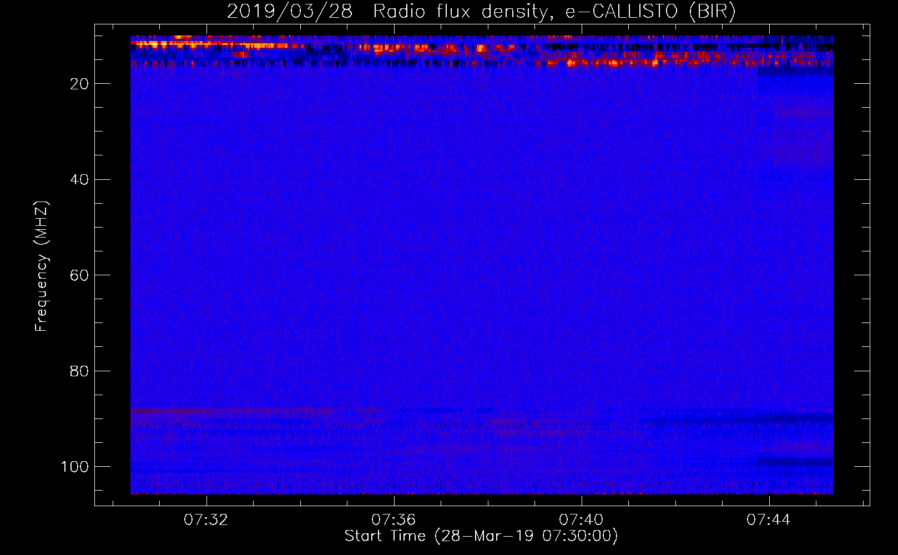Click the '20' frequency tick label
The image size is (898, 555).
point(79,84)
